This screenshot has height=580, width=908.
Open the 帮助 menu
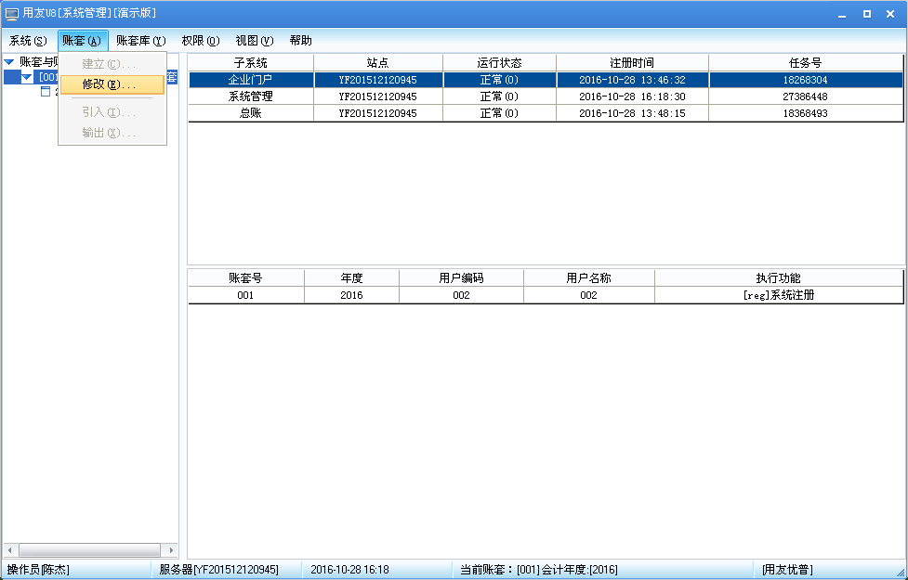pos(299,41)
